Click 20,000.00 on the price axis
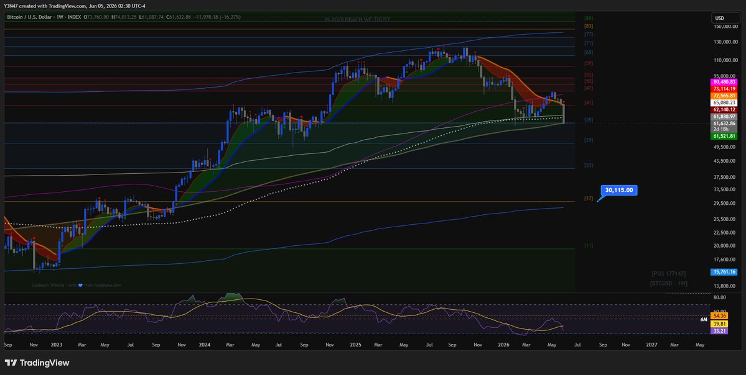 725,246
